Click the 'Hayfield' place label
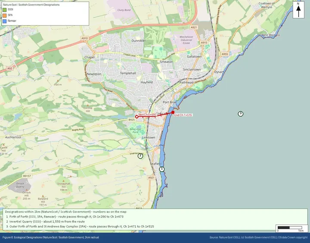The height and width of the screenshot is (243, 310). click(x=146, y=82)
